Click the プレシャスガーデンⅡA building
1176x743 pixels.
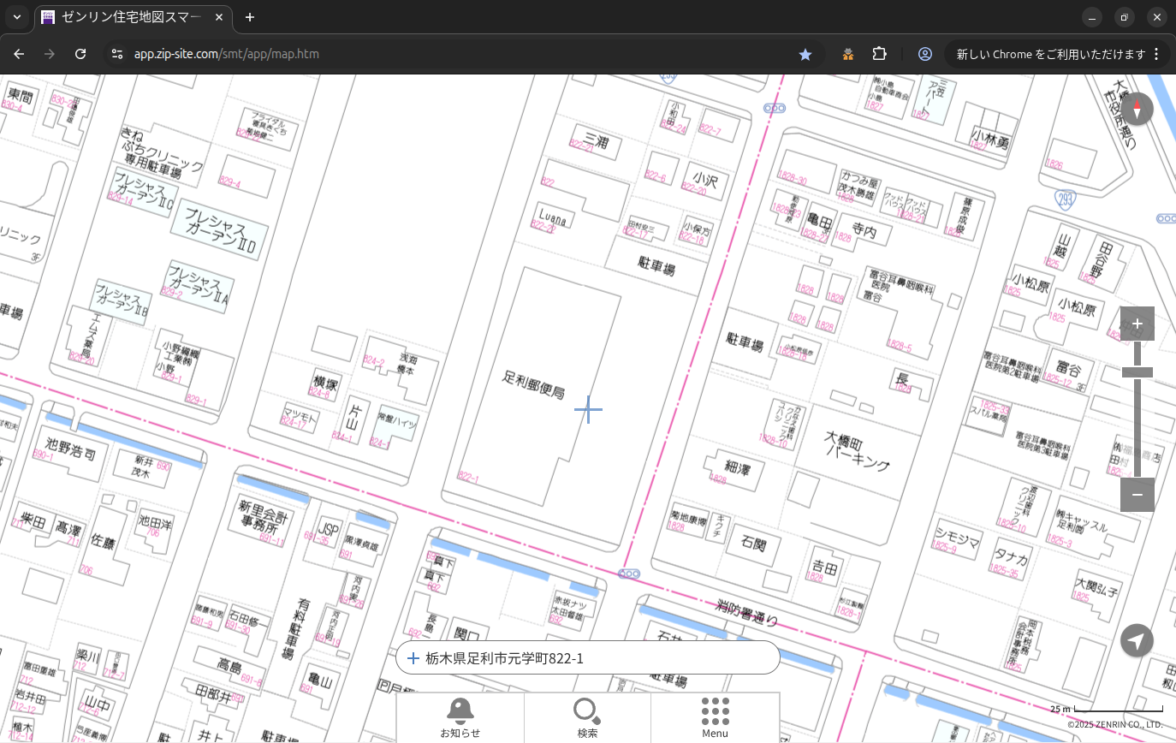click(198, 286)
